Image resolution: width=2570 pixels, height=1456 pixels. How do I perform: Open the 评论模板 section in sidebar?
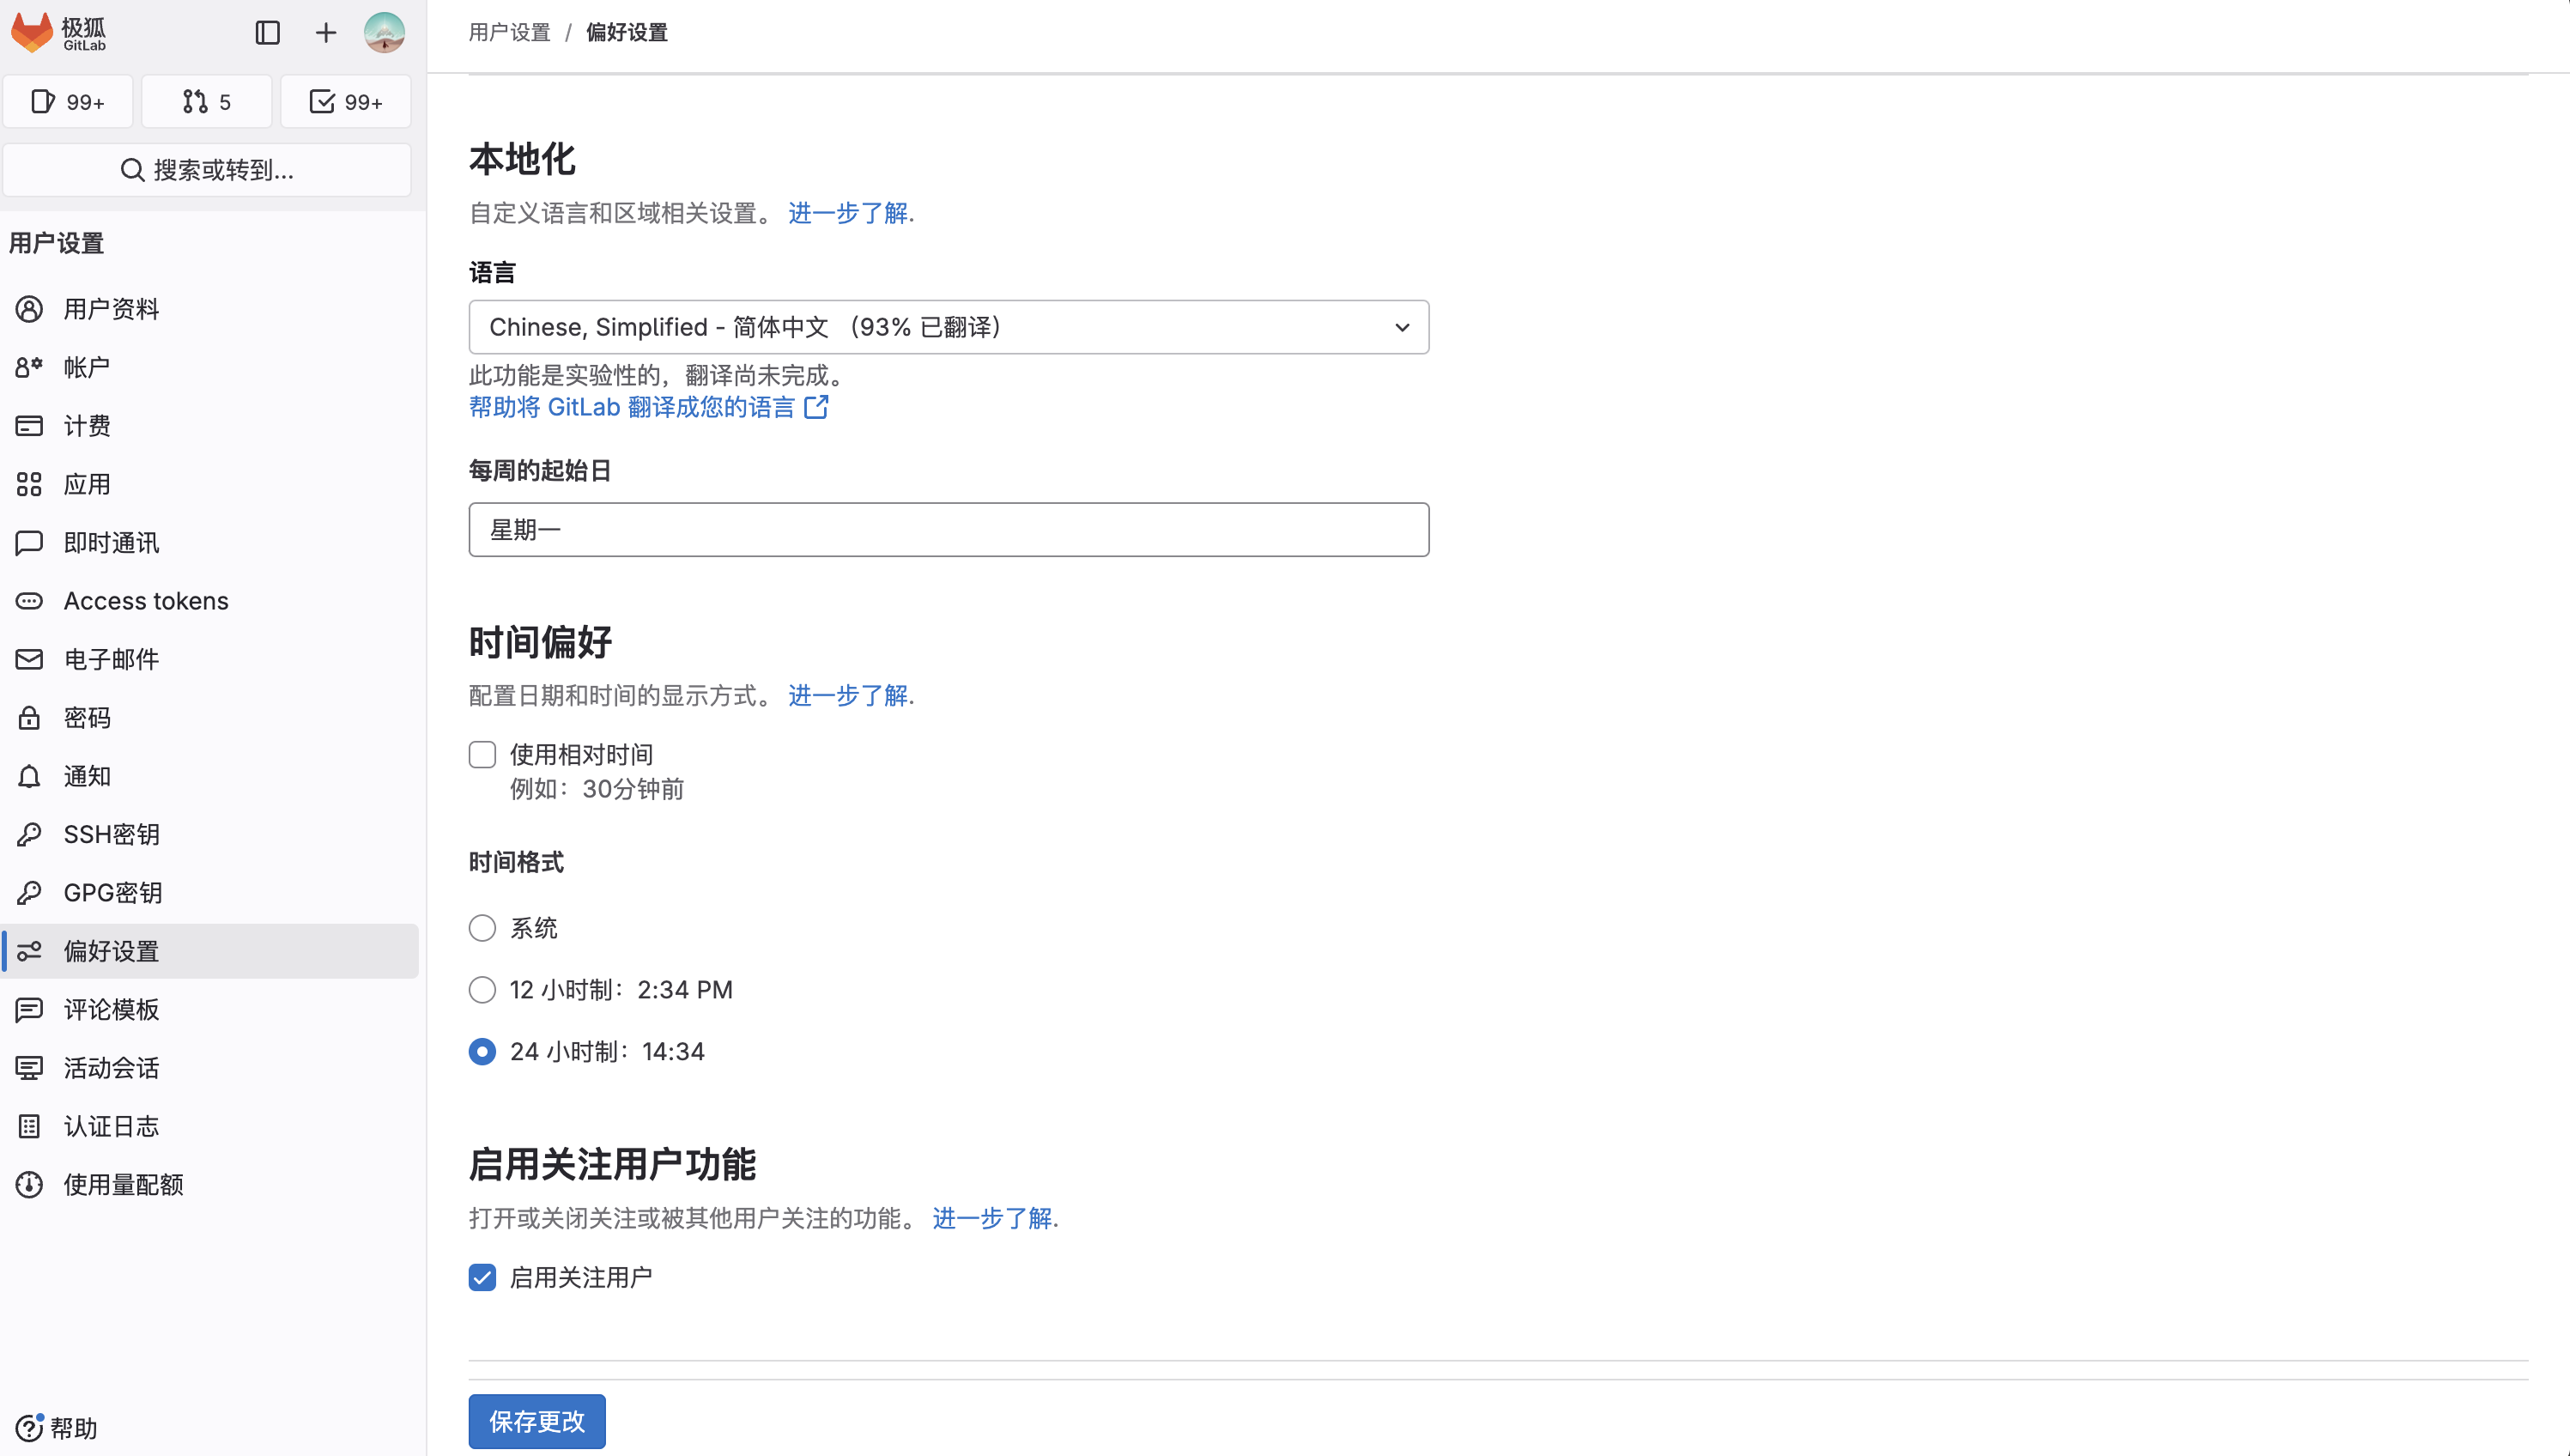coord(110,1010)
